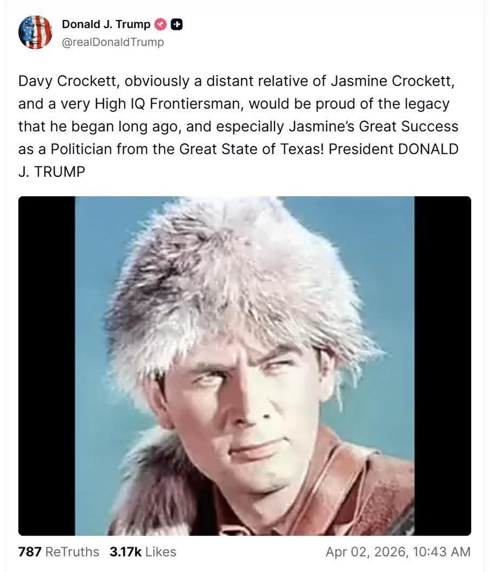
Task: View the 787 ReTruths count
Action: 59,552
